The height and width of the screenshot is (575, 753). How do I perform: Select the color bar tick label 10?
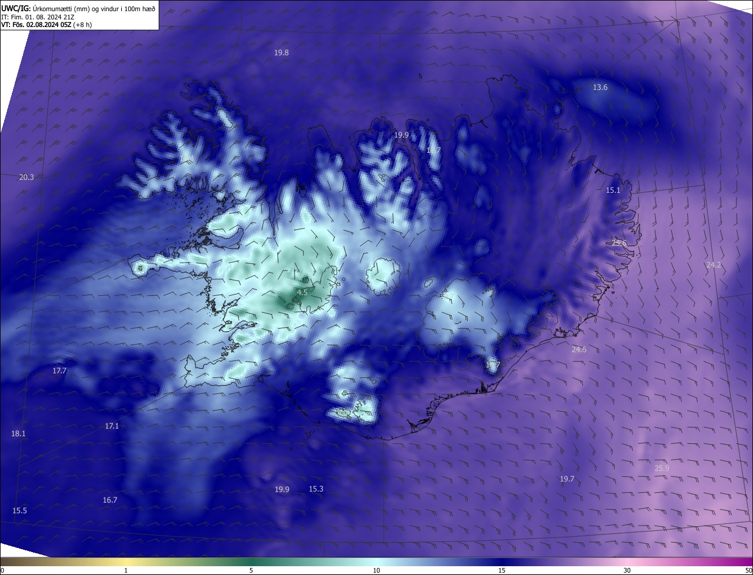(x=376, y=570)
